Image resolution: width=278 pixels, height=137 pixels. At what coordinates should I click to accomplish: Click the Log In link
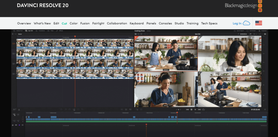(237, 23)
